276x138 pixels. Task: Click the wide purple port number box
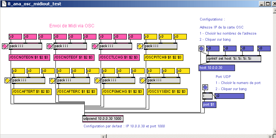tap(229, 96)
